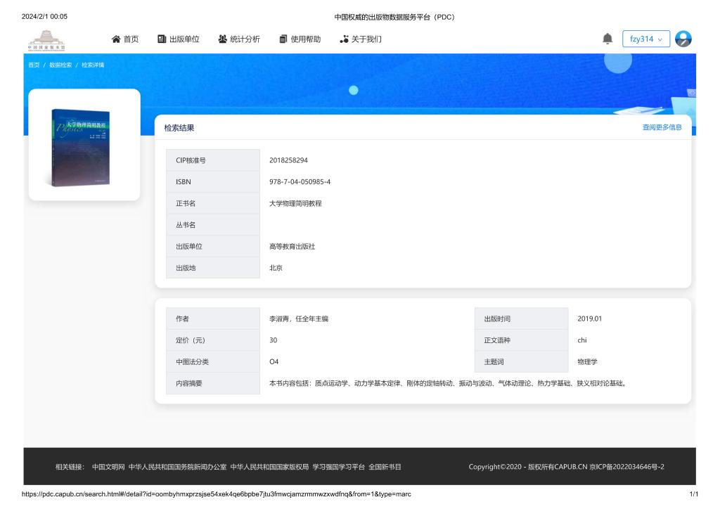This screenshot has height=509, width=720.
Task: Click the 出版单位 menu icon
Action: pos(162,39)
